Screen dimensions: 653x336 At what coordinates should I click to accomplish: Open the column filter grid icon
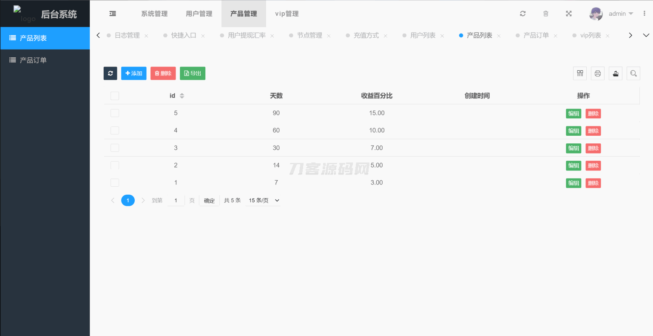[580, 73]
